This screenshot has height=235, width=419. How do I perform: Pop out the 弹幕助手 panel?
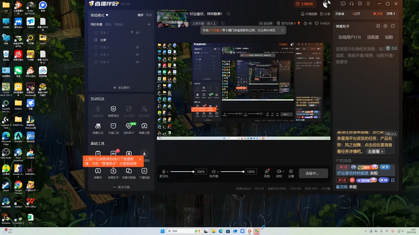point(393,26)
